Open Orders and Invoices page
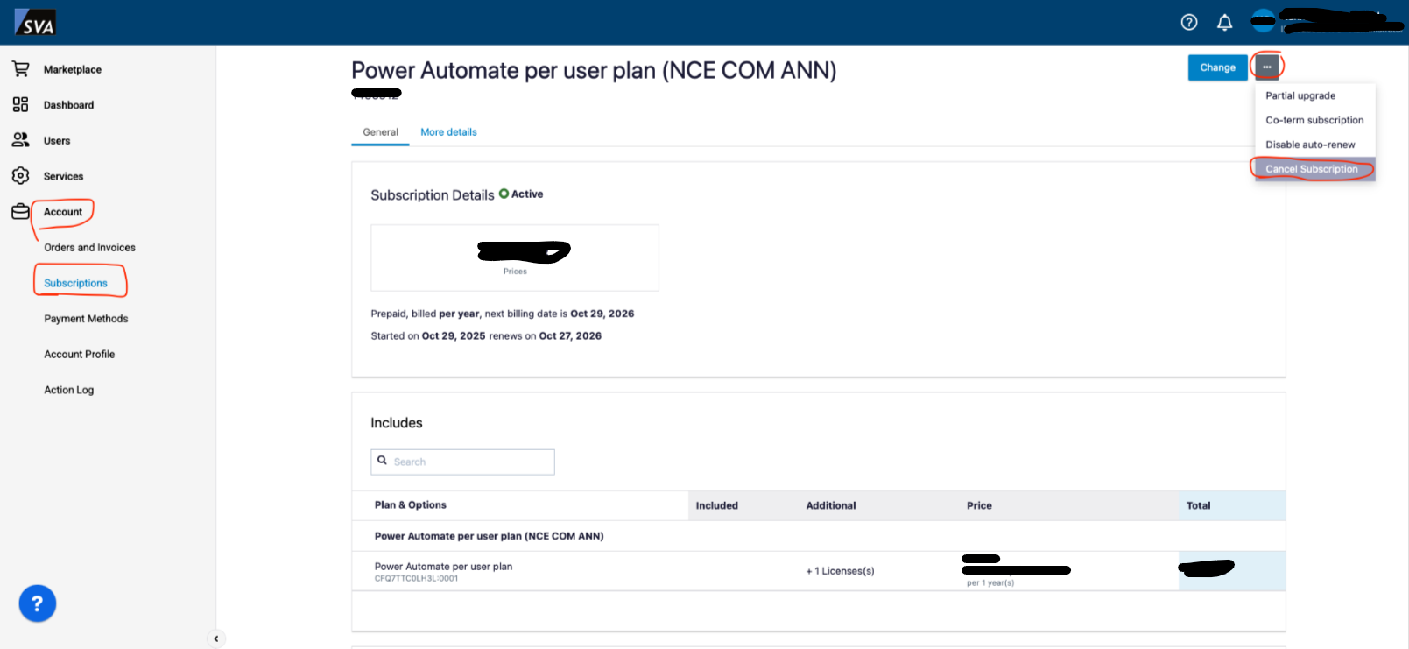Image resolution: width=1409 pixels, height=649 pixels. pos(89,248)
